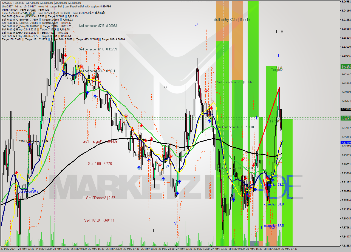The image size is (351, 252).
Task: Click the 'Sell %10 @ C_Entry38: 7.7609' line
Action: (37, 19)
